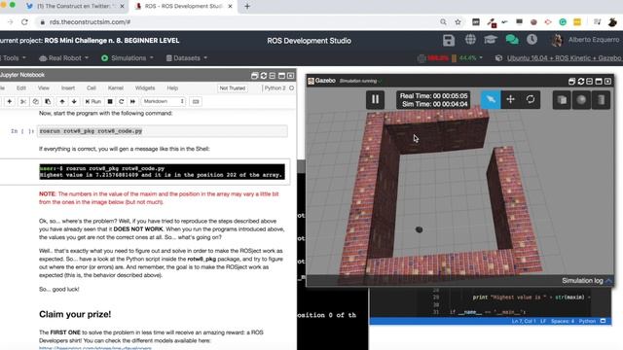
Task: Restart kernel and run all cells
Action: pyautogui.click(x=132, y=101)
